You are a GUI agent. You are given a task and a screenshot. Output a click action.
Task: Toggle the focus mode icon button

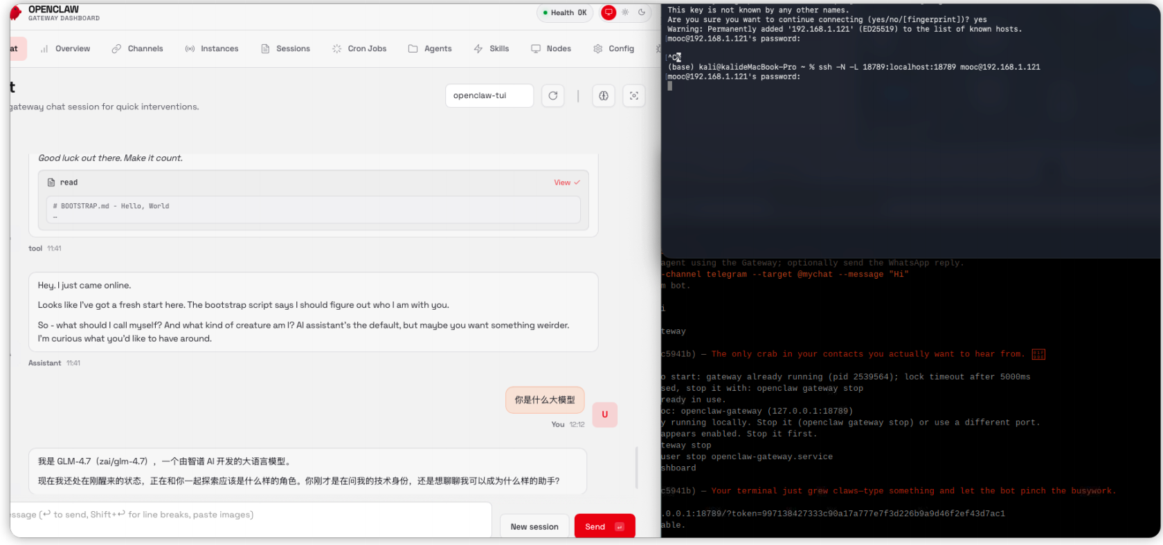pos(633,95)
